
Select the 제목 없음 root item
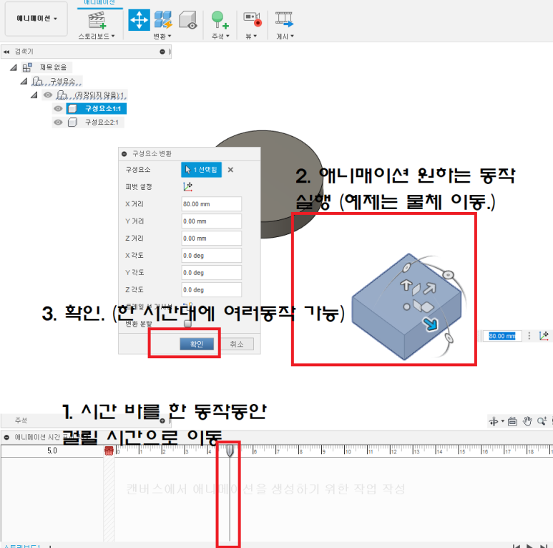[x=53, y=67]
